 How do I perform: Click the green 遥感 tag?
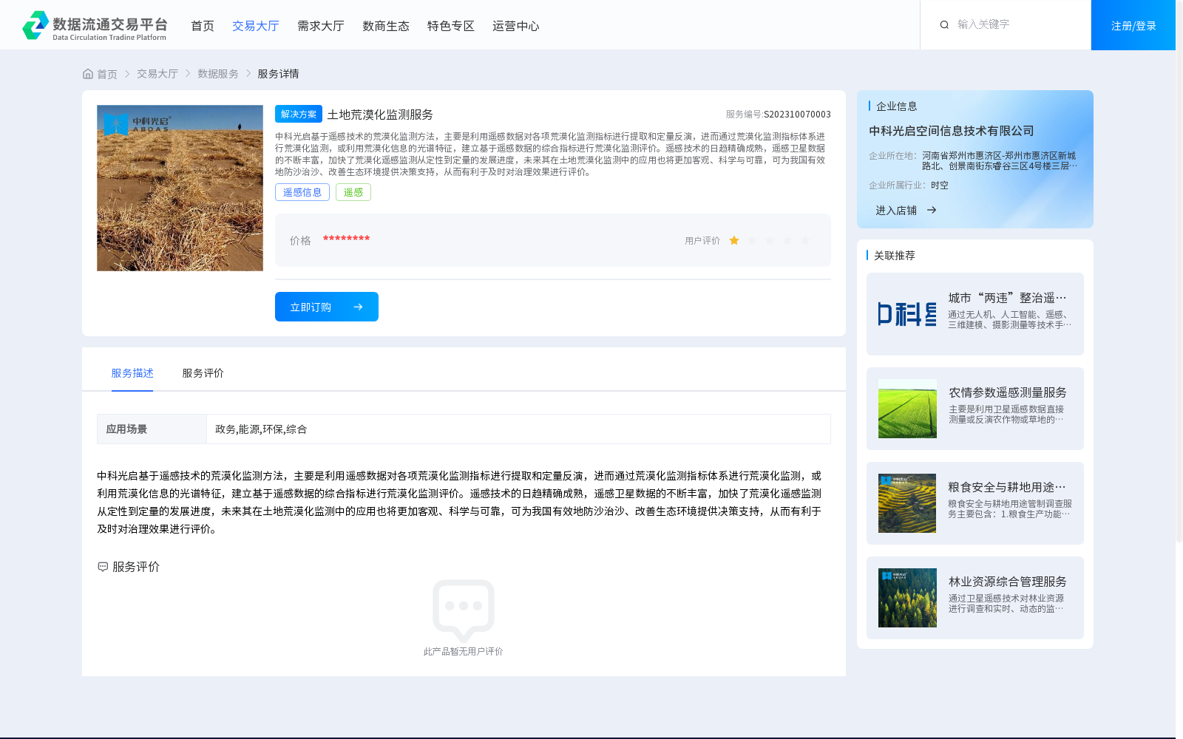click(x=353, y=192)
